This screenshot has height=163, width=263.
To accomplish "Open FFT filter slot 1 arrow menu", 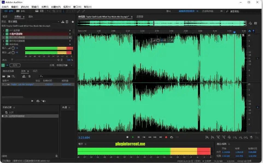I will tap(70, 30).
